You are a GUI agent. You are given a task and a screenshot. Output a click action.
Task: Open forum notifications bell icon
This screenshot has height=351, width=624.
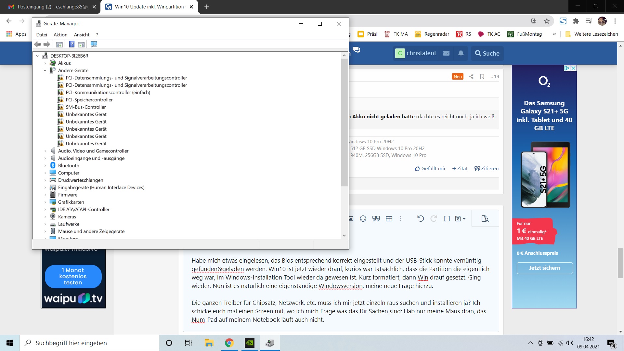(461, 53)
